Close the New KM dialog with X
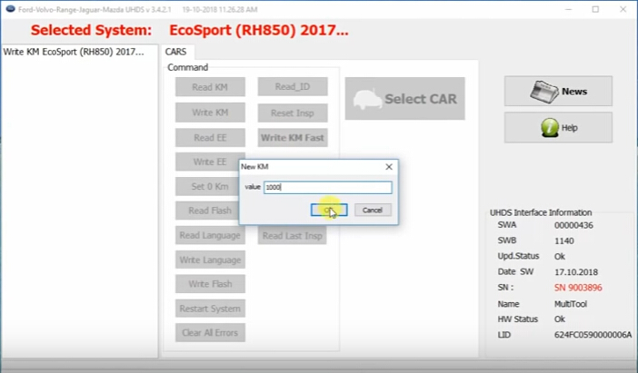The height and width of the screenshot is (373, 638). [389, 167]
